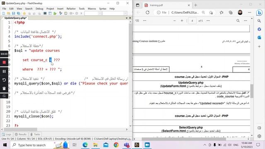Zoom out the PDF with minus button
Image resolution: width=265 pixels, height=149 pixels.
[174, 21]
